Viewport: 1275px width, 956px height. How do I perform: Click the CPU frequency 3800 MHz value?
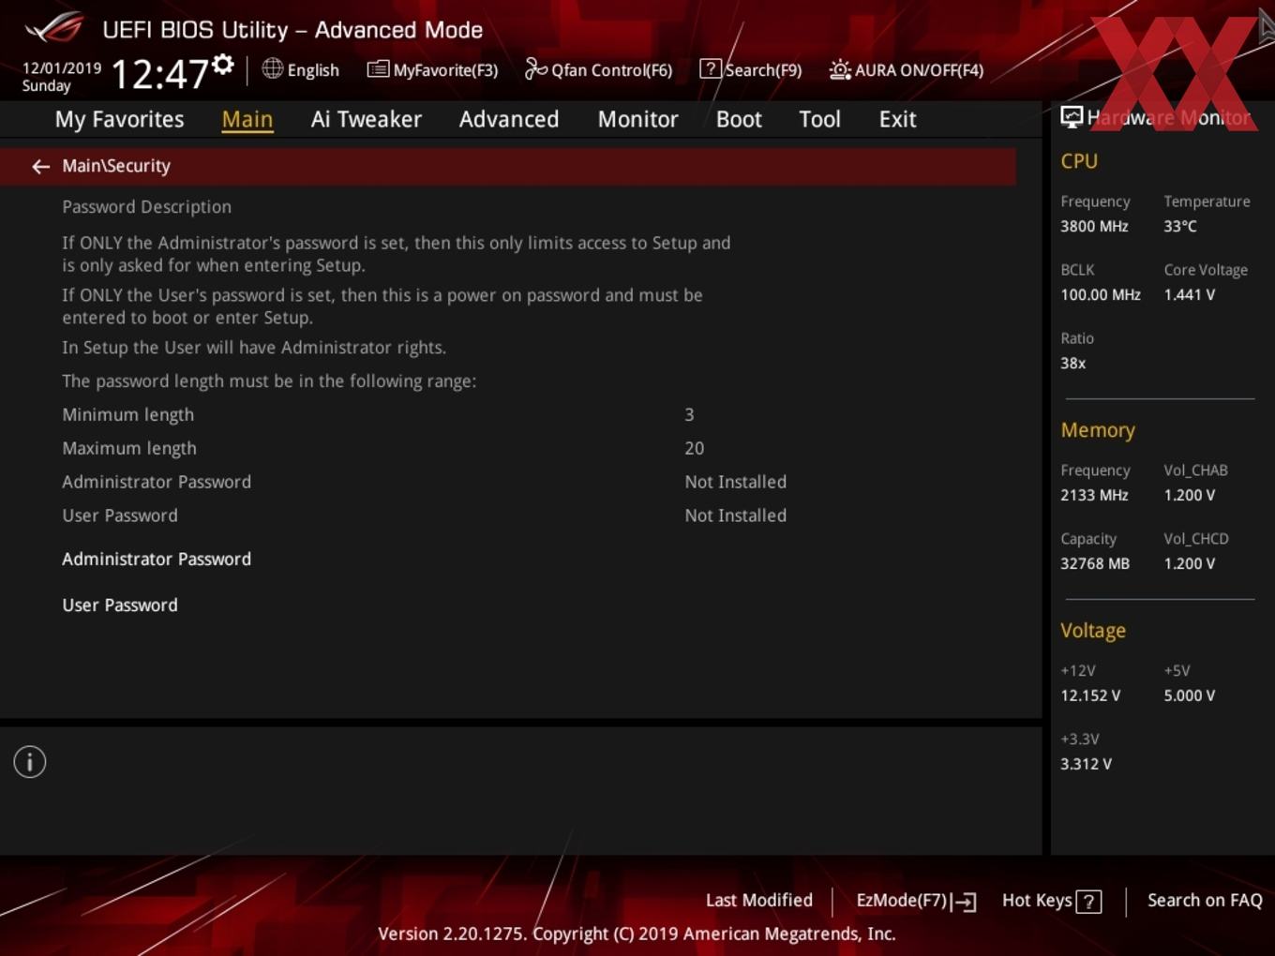click(x=1094, y=226)
